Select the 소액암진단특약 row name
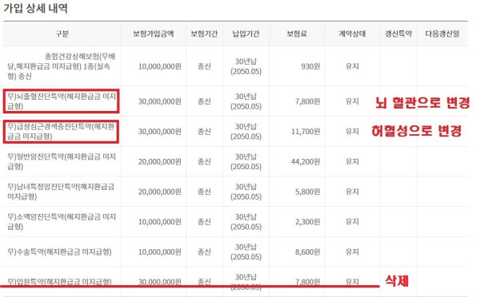Screen dimensions: 480x297 pyautogui.click(x=62, y=221)
